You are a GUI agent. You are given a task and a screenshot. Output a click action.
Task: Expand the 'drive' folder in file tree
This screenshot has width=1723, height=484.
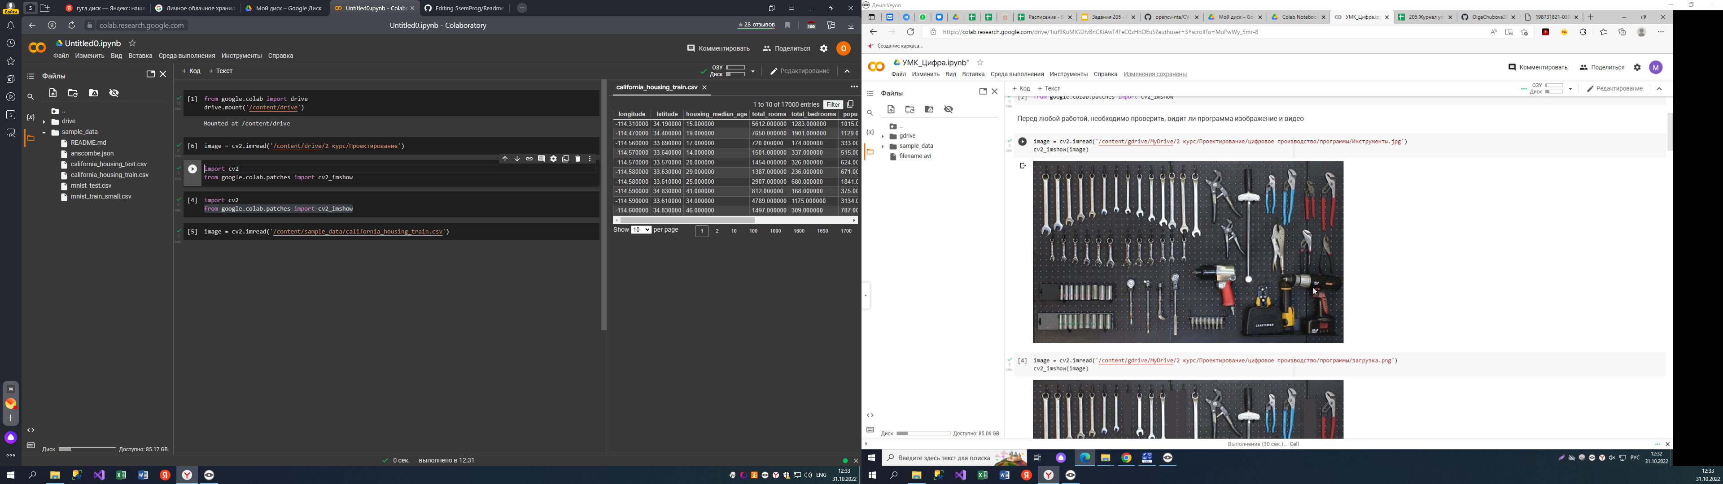pos(44,121)
